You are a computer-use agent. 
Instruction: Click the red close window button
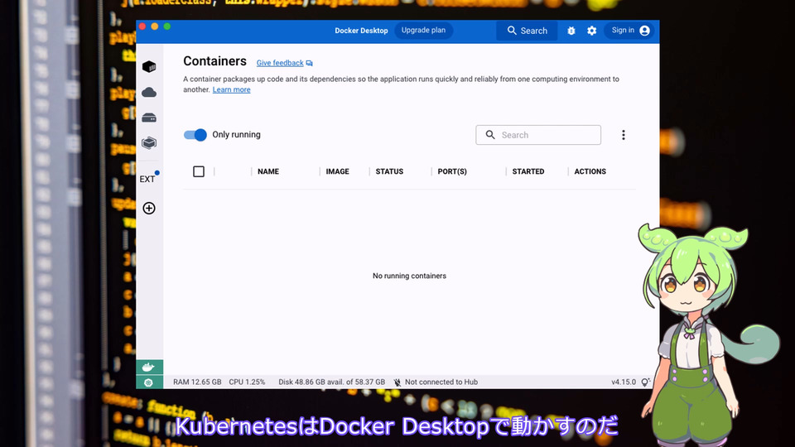click(142, 26)
